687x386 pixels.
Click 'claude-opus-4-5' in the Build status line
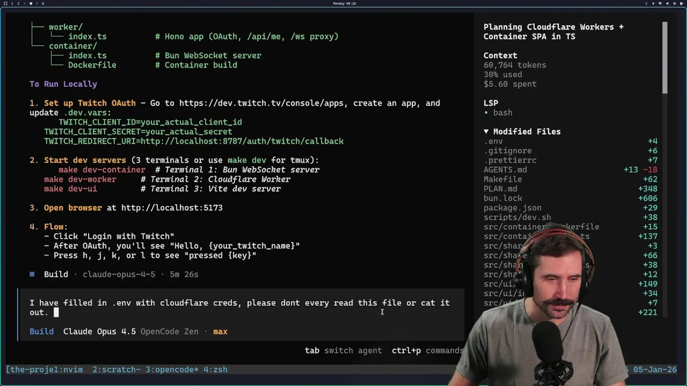[119, 274]
